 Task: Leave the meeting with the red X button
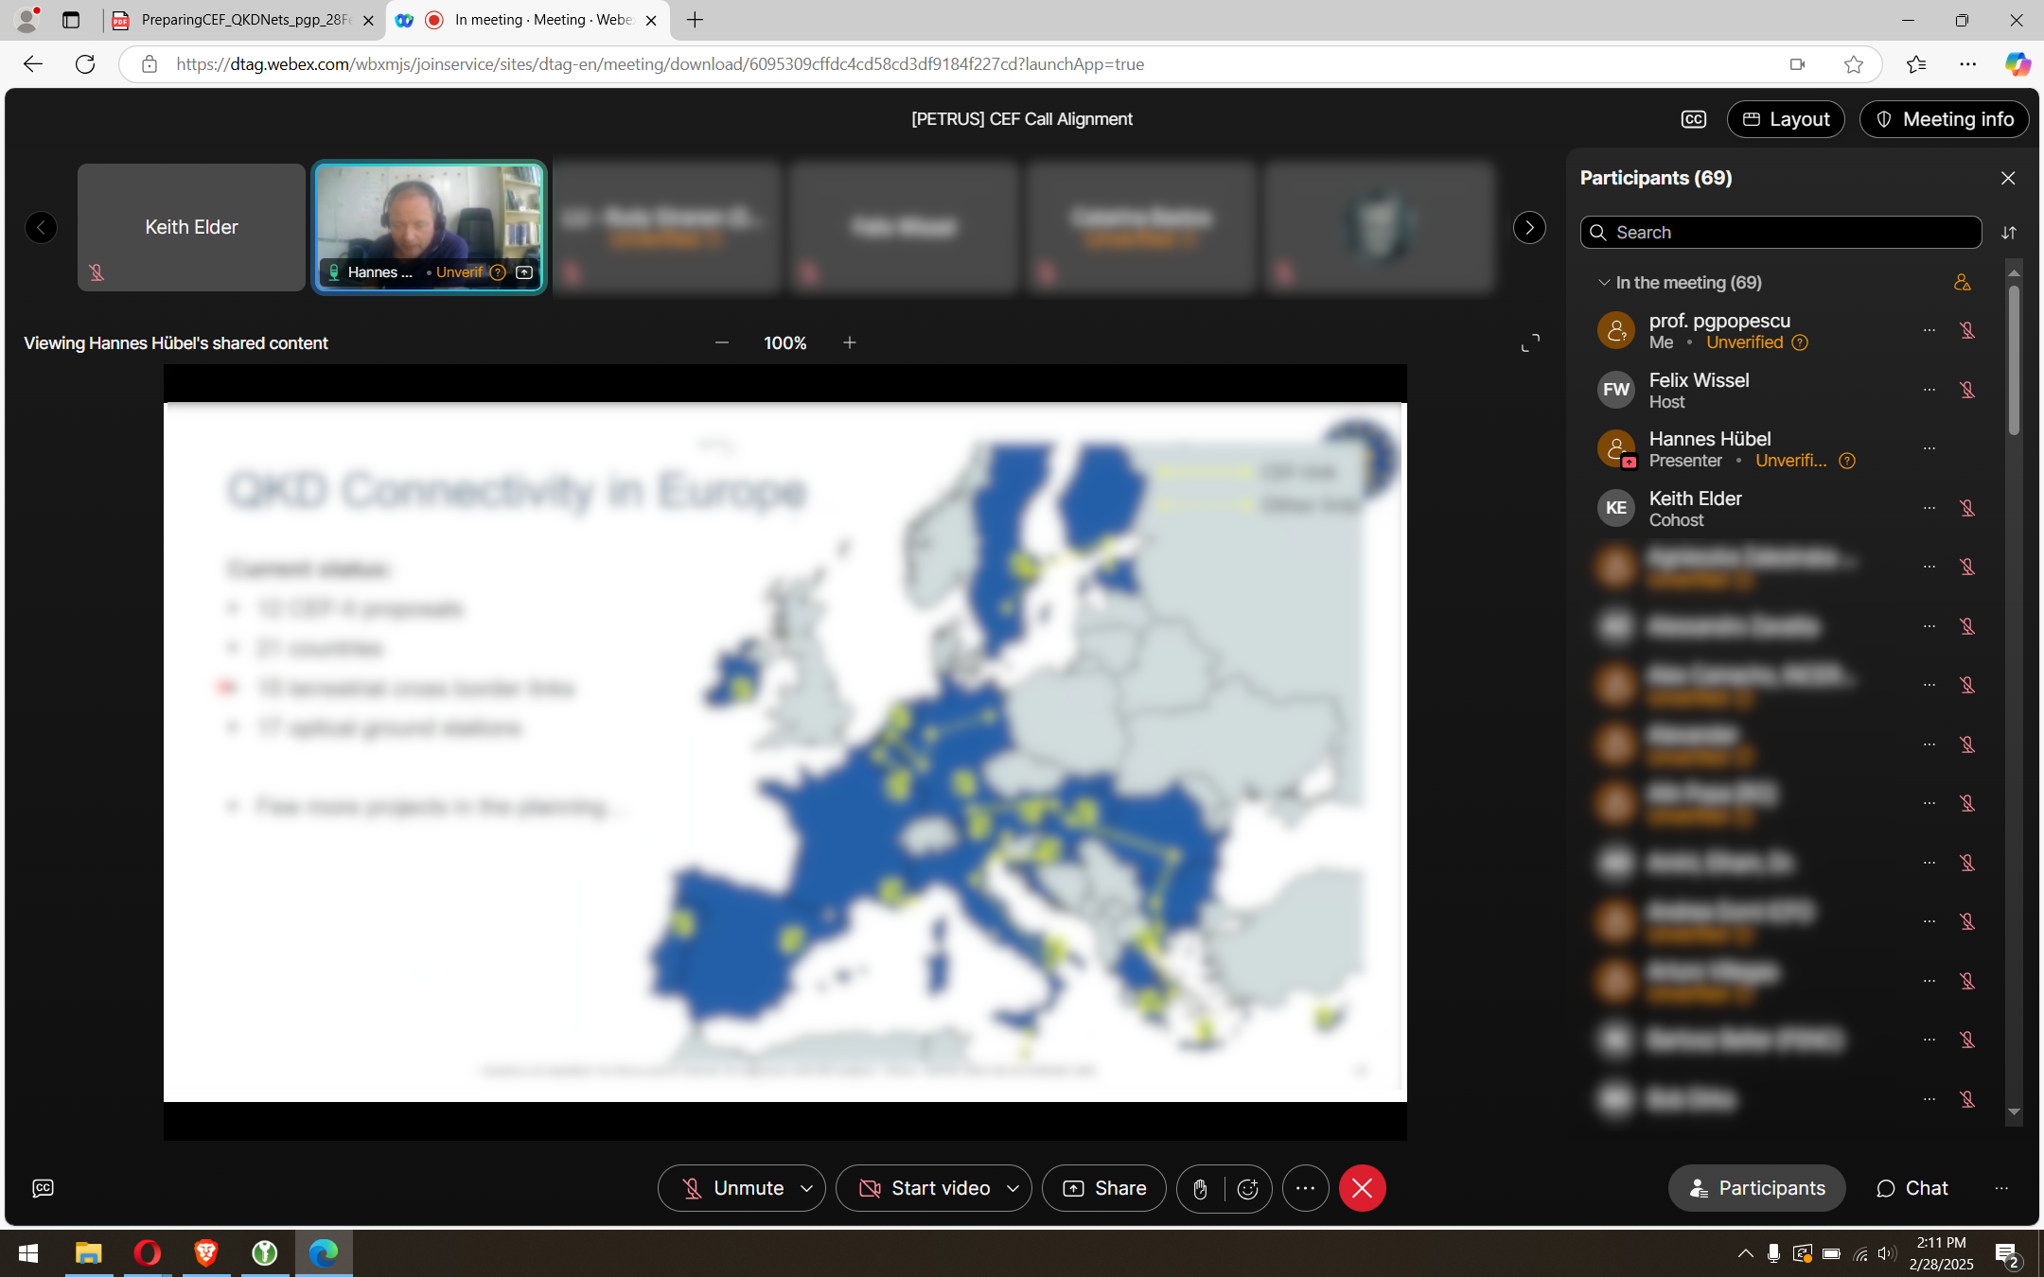(1362, 1188)
